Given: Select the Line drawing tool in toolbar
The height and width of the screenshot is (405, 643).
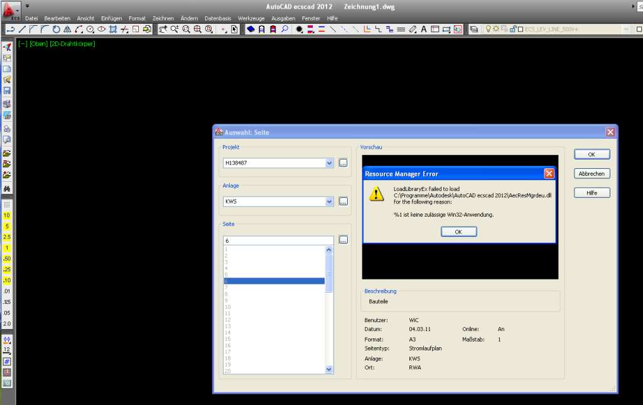Looking at the screenshot, I should [x=22, y=29].
